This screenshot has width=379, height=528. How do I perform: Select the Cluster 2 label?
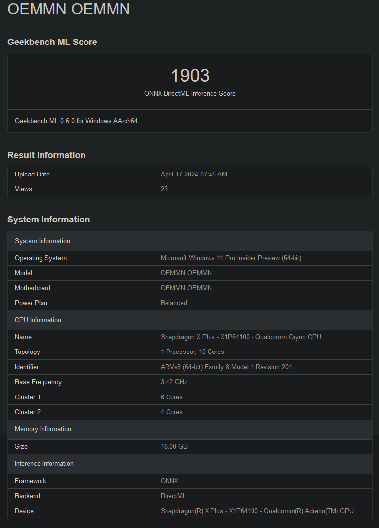[28, 412]
